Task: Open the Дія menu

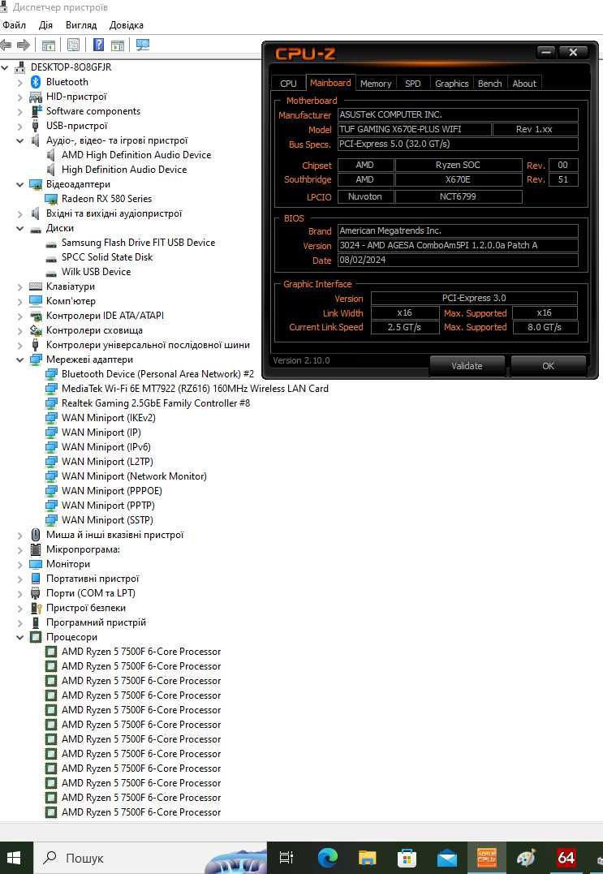Action: point(45,25)
